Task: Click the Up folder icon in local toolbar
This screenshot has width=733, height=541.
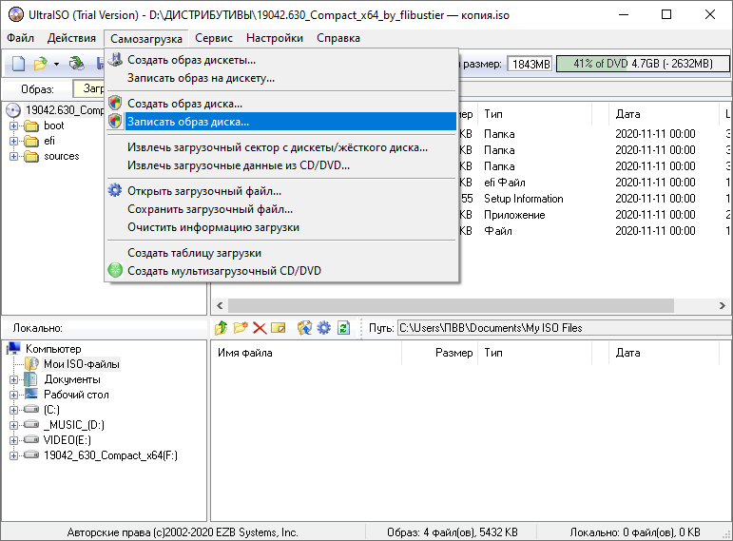Action: [222, 328]
